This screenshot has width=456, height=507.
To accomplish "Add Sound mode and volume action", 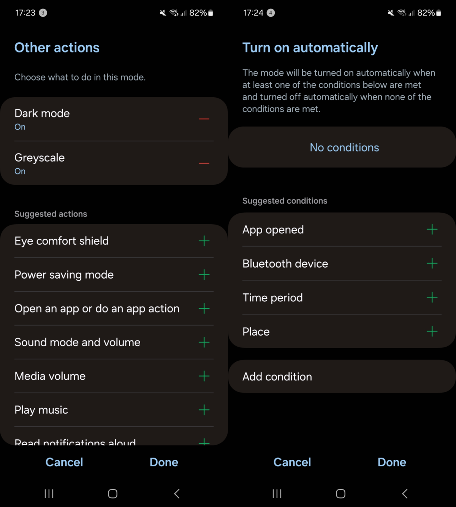I will 204,342.
